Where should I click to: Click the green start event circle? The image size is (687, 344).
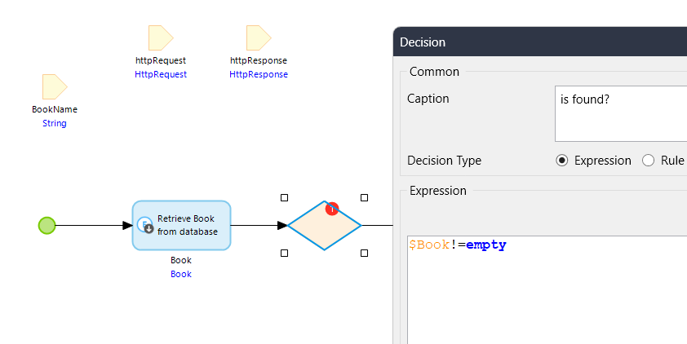click(x=47, y=225)
